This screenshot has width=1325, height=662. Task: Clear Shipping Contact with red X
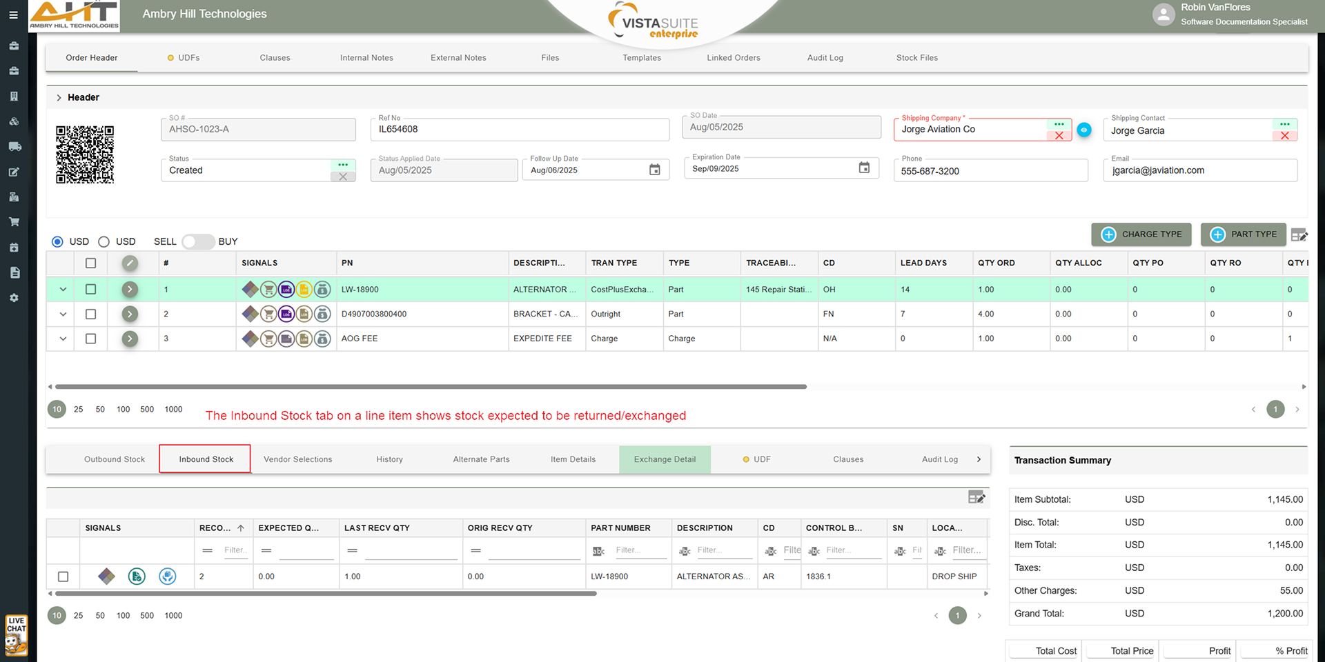1284,136
